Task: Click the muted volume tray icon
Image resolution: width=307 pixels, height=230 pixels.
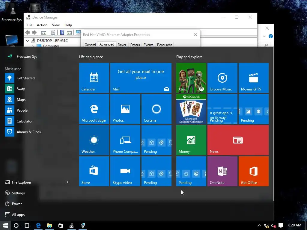Action: click(273, 226)
